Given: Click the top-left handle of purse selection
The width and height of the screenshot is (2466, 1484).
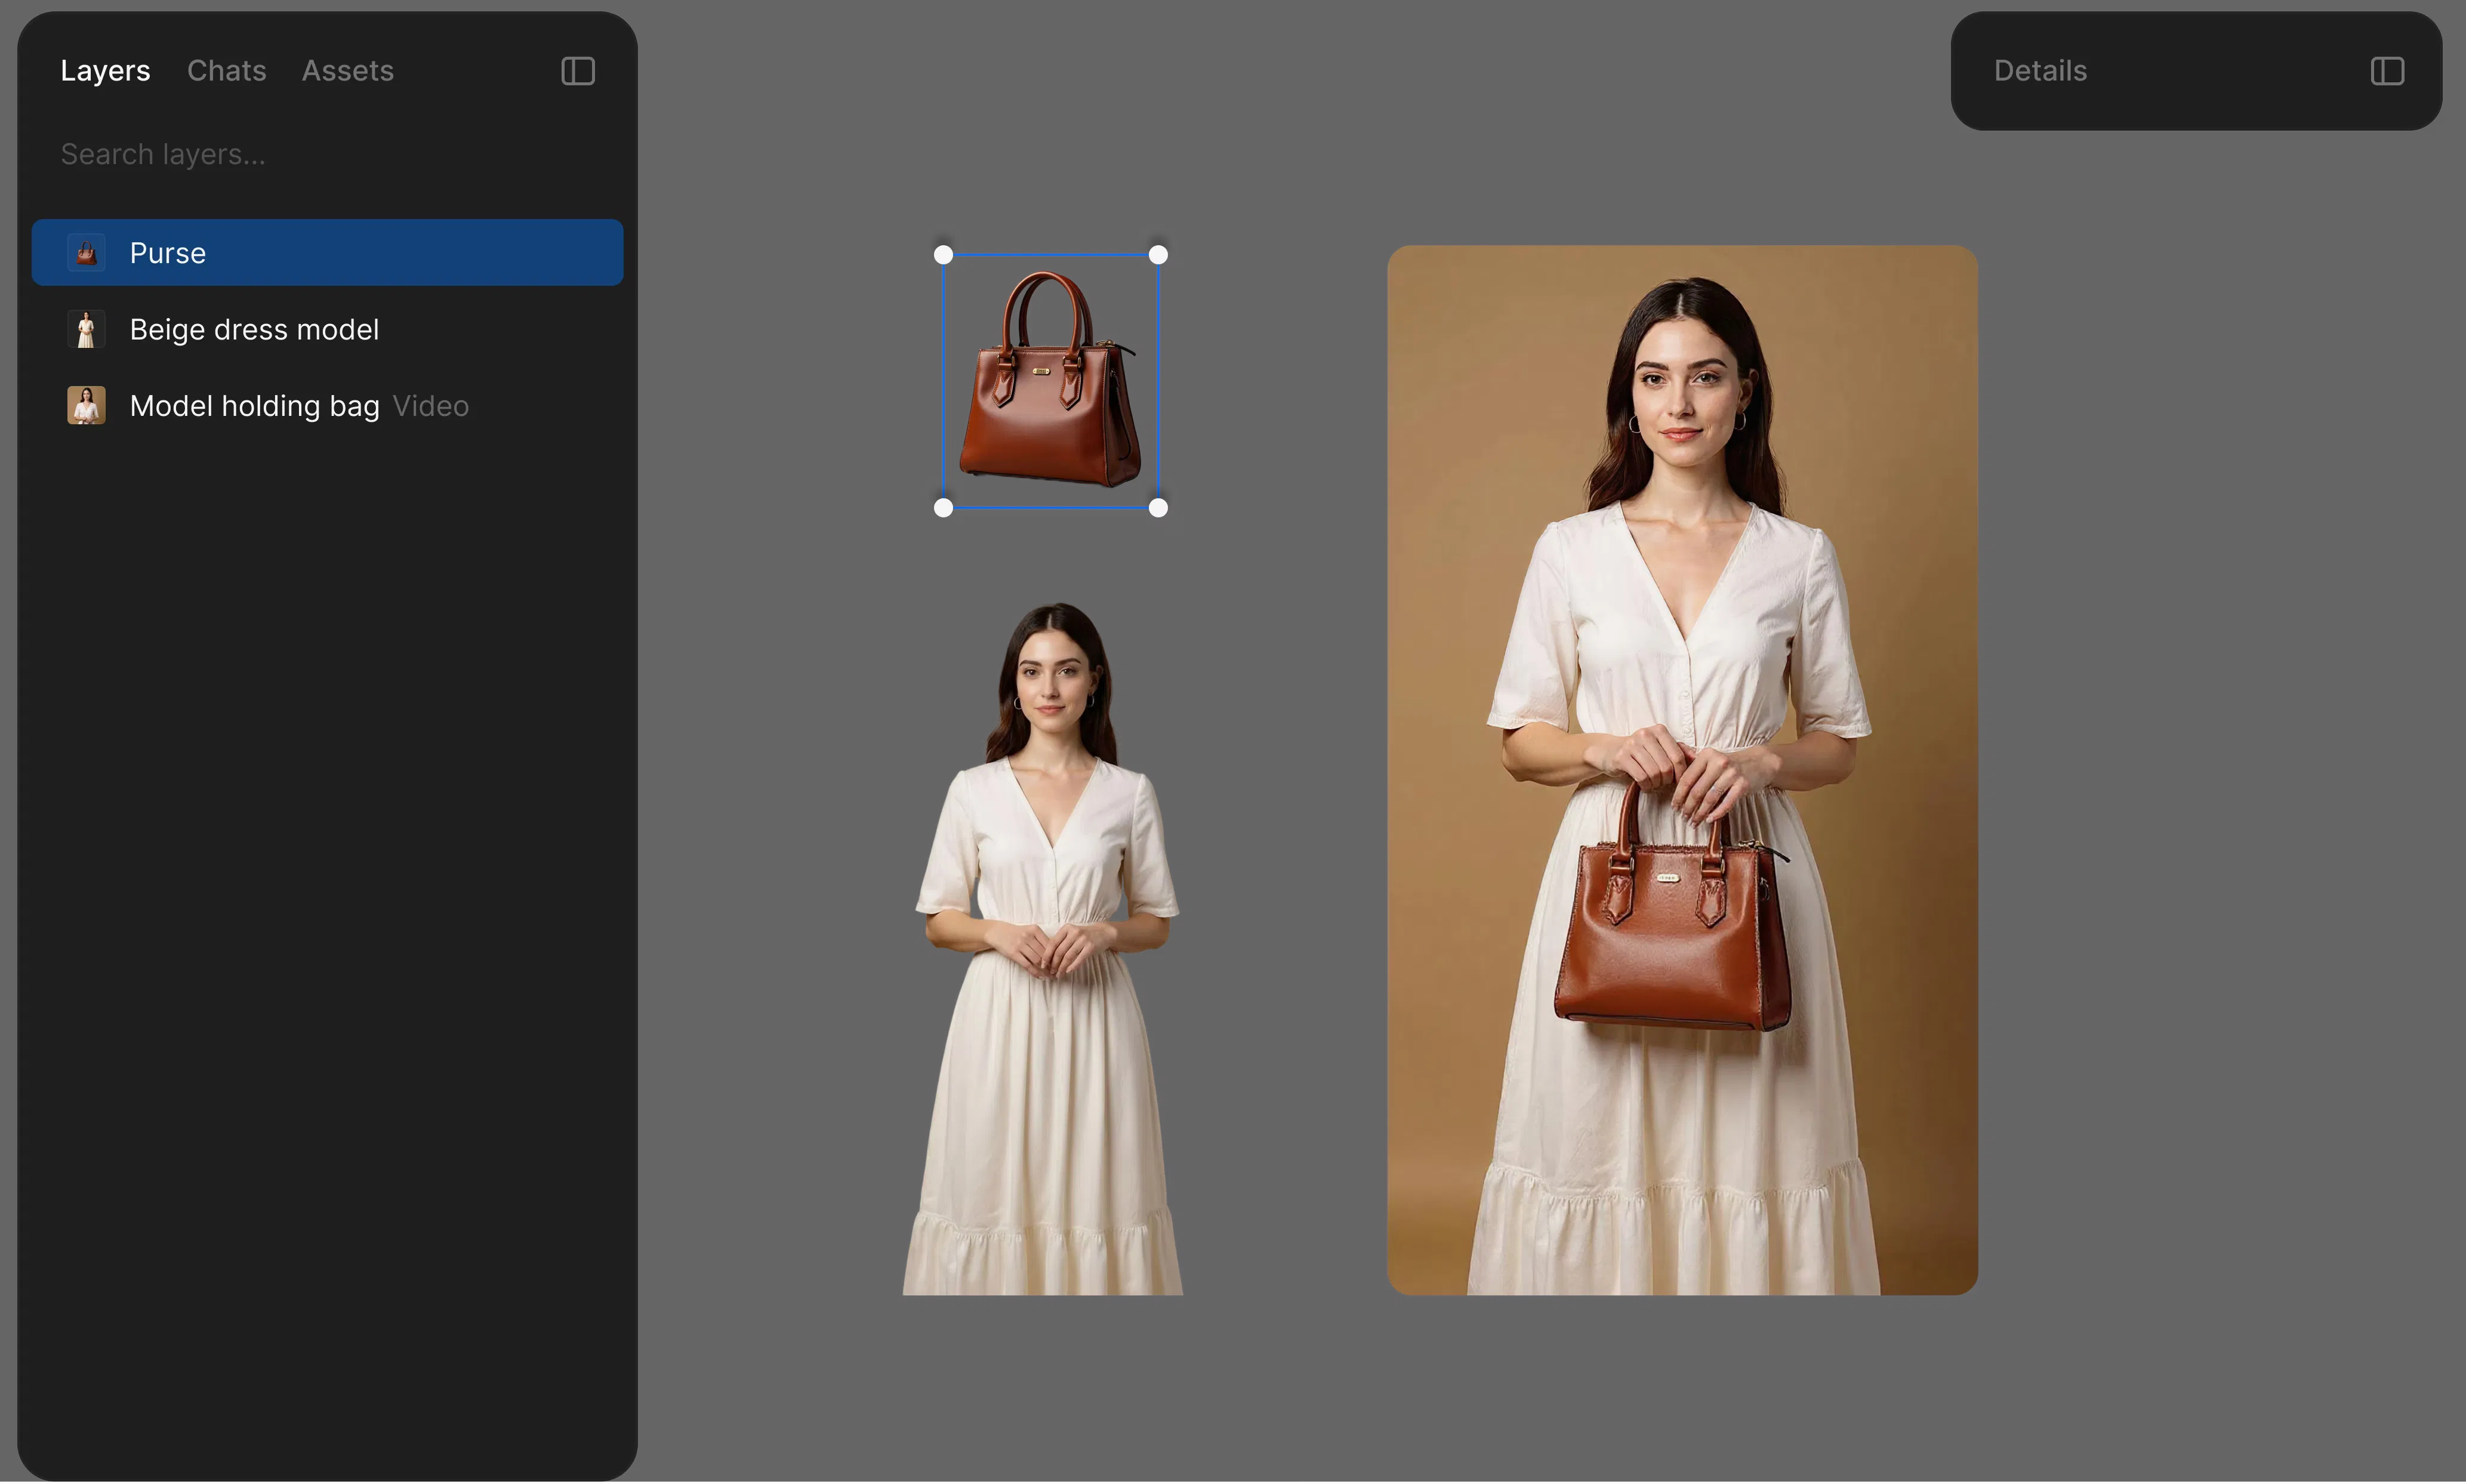Looking at the screenshot, I should (943, 255).
